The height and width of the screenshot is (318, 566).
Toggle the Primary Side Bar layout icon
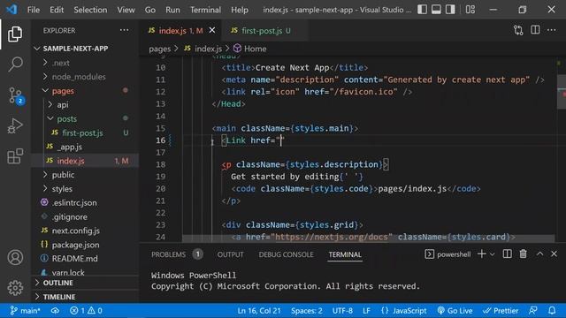pyautogui.click(x=422, y=10)
